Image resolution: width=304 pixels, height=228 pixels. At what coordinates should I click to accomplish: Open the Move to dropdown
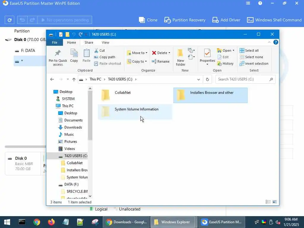137,53
